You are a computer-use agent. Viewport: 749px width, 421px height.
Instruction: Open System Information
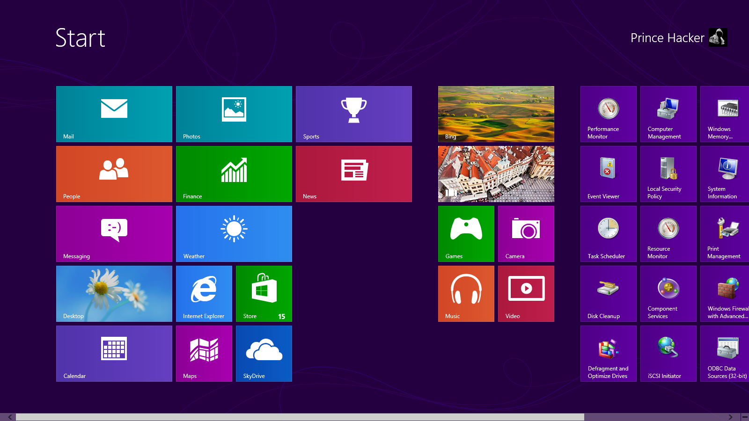tap(725, 174)
